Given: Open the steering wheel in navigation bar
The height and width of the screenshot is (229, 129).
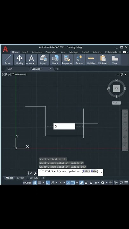Looking at the screenshot, I should (x=125, y=116).
